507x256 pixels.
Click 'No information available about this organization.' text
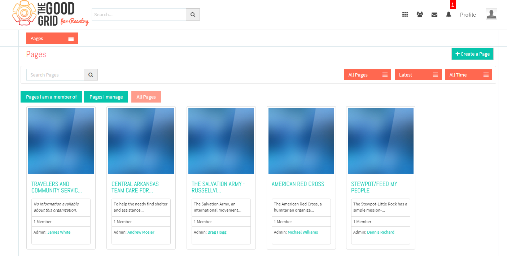click(x=56, y=207)
